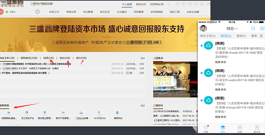Expand the 待办 dropdown title on mobile
This screenshot has width=265, height=135.
pyautogui.click(x=231, y=29)
